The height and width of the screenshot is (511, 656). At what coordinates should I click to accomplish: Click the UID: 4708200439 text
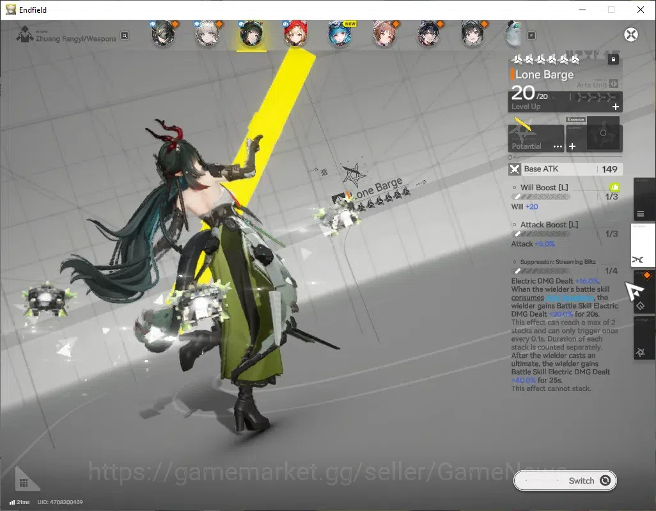60,502
